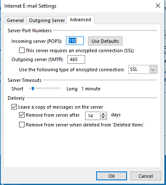The width and height of the screenshot is (166, 185).
Task: Check Remove when deleted from 'Deleted Items'
Action: pyautogui.click(x=22, y=125)
